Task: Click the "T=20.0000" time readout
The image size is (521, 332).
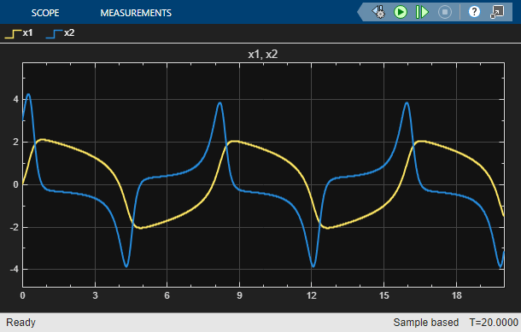Action: (494, 323)
